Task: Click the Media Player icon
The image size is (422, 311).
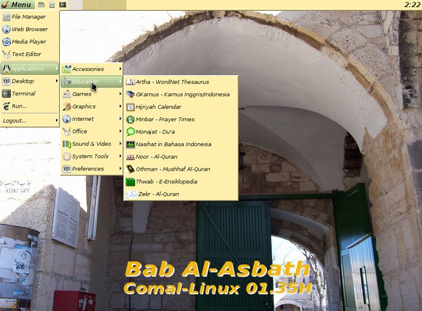Action: 7,42
